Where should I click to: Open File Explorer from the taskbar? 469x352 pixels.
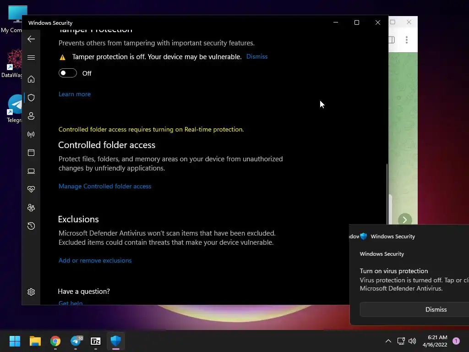pyautogui.click(x=35, y=341)
